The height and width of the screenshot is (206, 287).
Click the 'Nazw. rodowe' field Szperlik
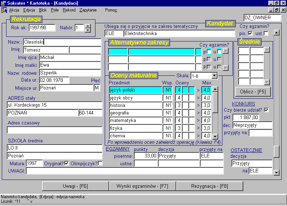[70, 73]
